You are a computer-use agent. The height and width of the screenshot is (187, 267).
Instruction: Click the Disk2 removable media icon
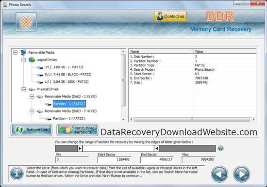pos(40,97)
